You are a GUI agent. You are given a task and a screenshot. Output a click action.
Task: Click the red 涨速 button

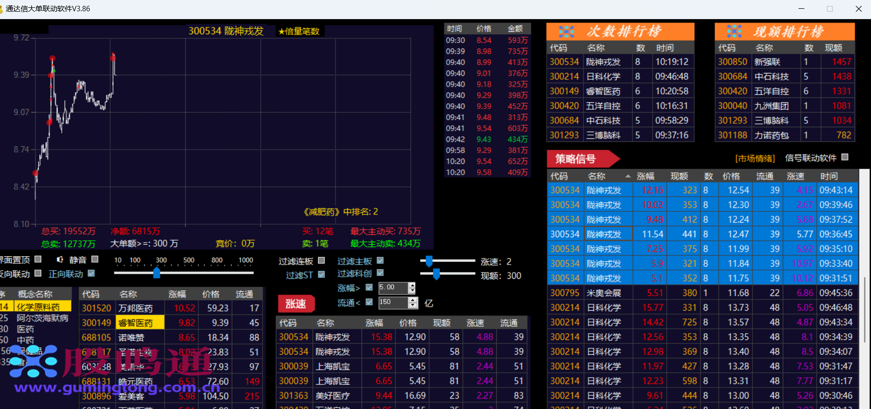pos(296,304)
